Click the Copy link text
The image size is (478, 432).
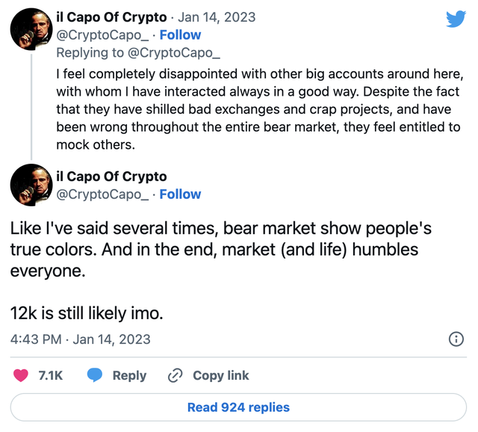221,375
